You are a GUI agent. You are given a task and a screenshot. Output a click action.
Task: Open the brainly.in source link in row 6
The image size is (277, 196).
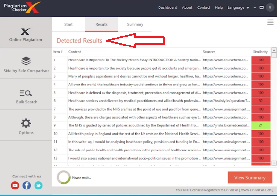coord(227,101)
